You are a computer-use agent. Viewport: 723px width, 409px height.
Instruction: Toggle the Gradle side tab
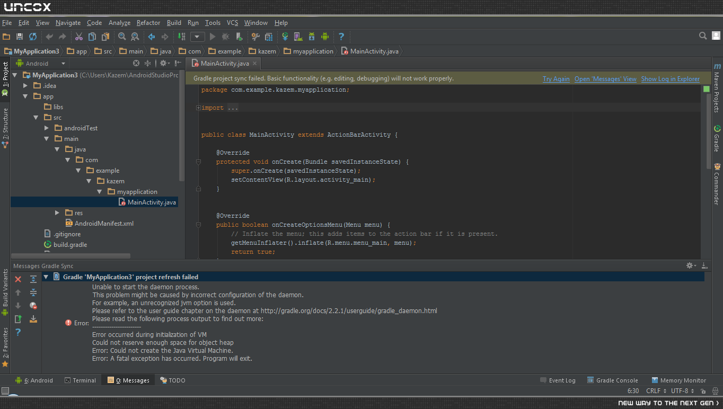coord(717,138)
